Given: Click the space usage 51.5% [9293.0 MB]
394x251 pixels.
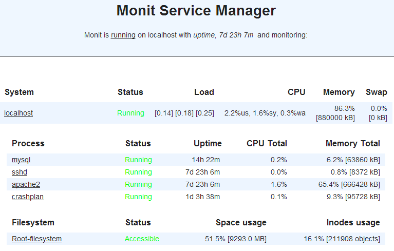Looking at the screenshot, I should pyautogui.click(x=236, y=239).
